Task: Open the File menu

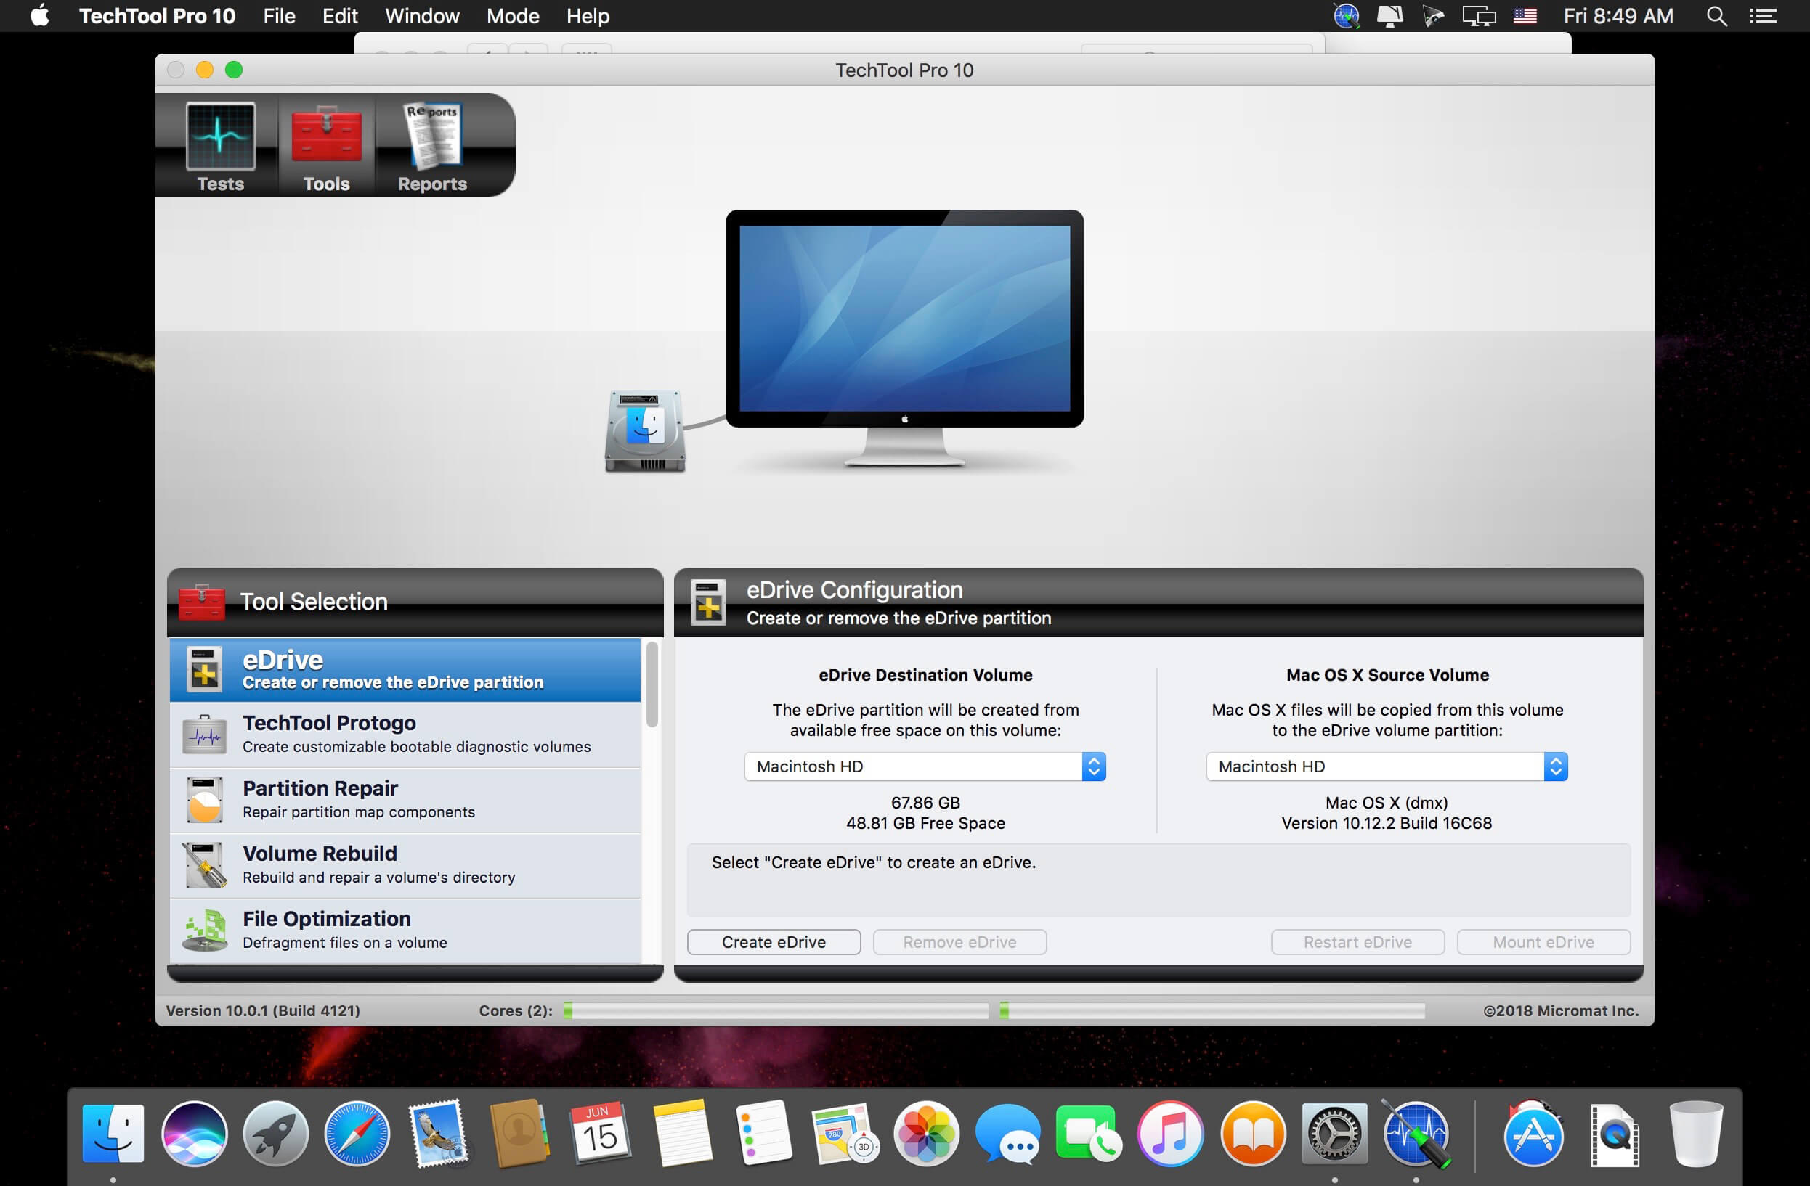Action: click(279, 16)
